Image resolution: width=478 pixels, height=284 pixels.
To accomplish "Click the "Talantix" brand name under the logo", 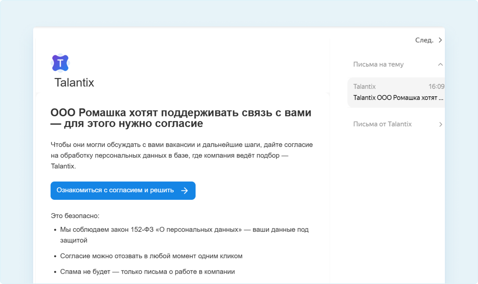I will (74, 83).
